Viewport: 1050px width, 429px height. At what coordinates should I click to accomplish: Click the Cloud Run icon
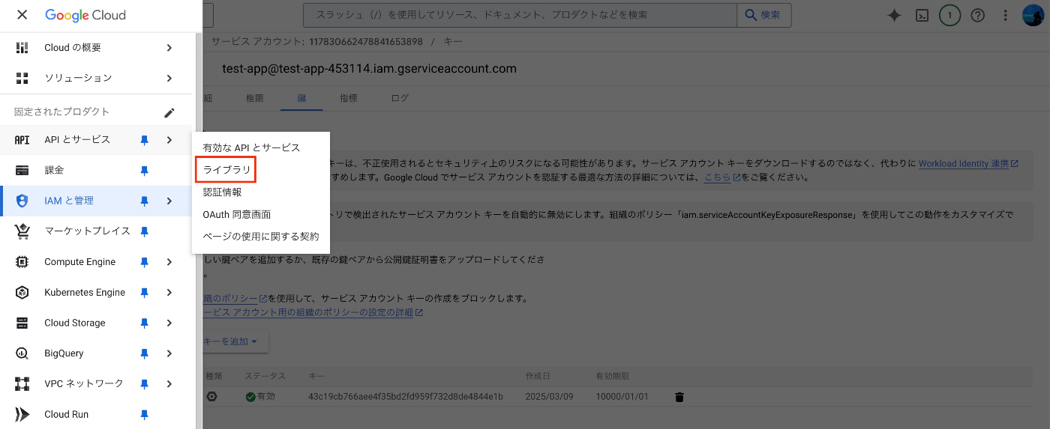[22, 415]
